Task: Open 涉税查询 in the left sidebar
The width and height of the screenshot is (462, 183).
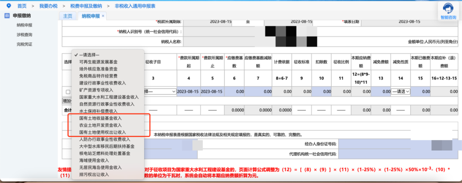Action: coord(24,35)
